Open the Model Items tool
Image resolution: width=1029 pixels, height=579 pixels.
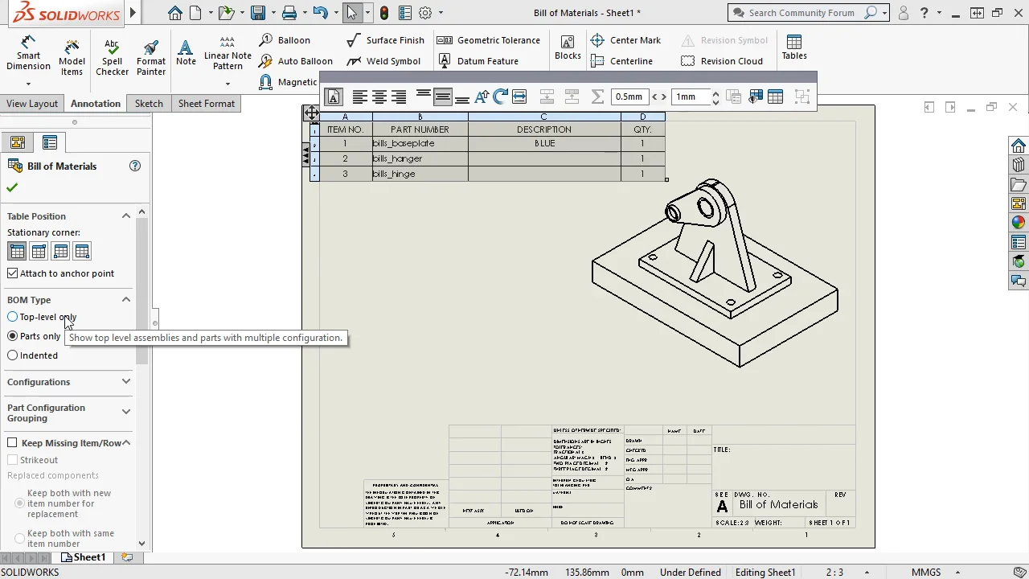[x=72, y=56]
